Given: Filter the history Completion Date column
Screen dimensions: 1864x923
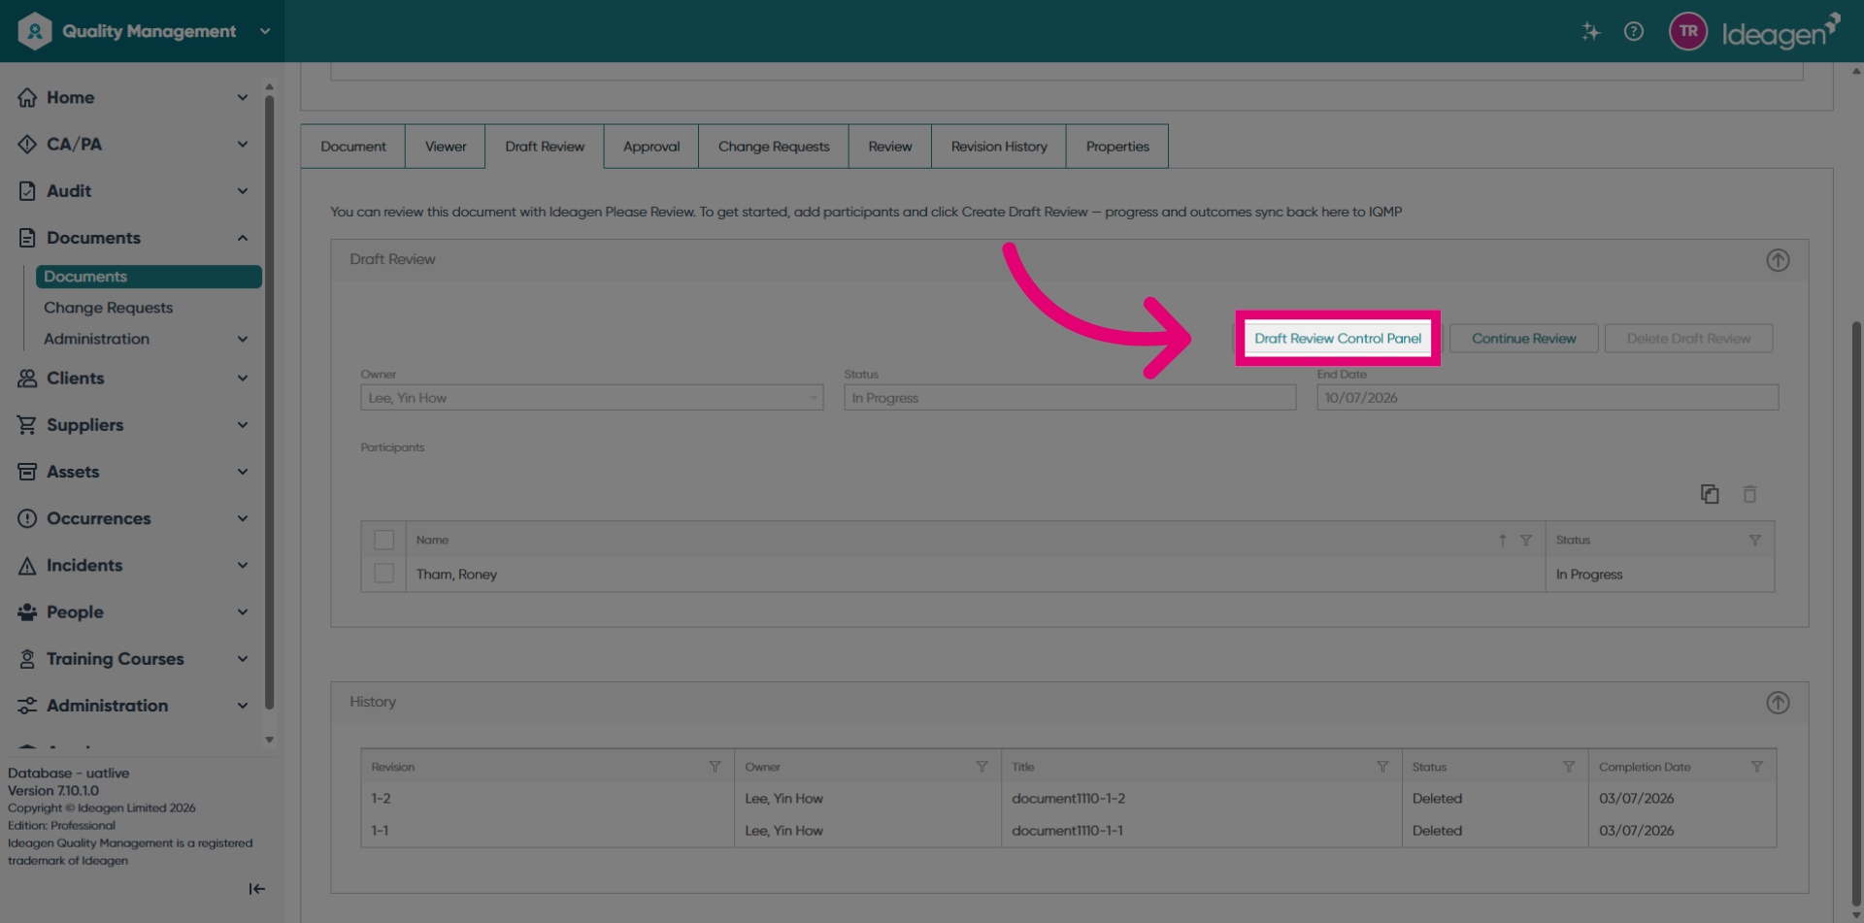Looking at the screenshot, I should (1756, 767).
